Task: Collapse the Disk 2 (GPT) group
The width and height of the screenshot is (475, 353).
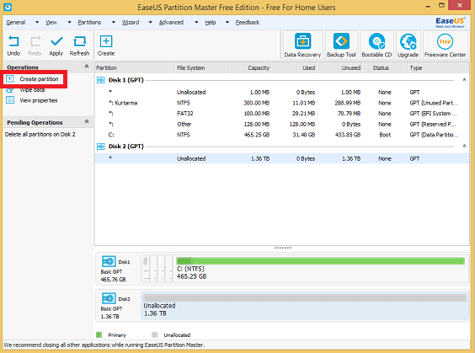Action: coord(464,146)
